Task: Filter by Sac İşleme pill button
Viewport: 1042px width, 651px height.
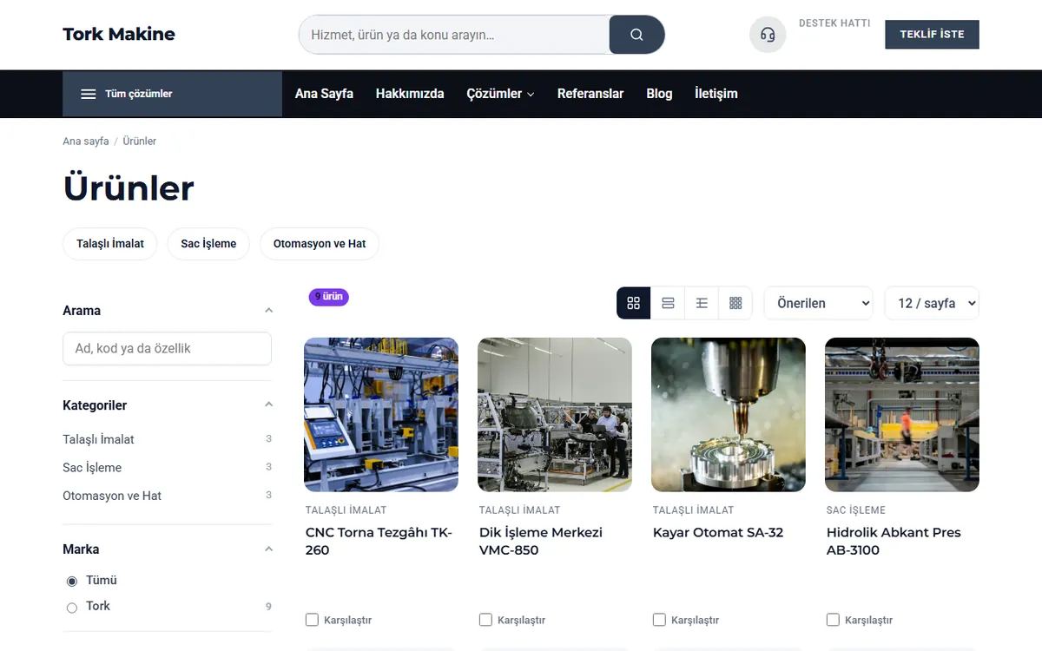Action: coord(208,244)
